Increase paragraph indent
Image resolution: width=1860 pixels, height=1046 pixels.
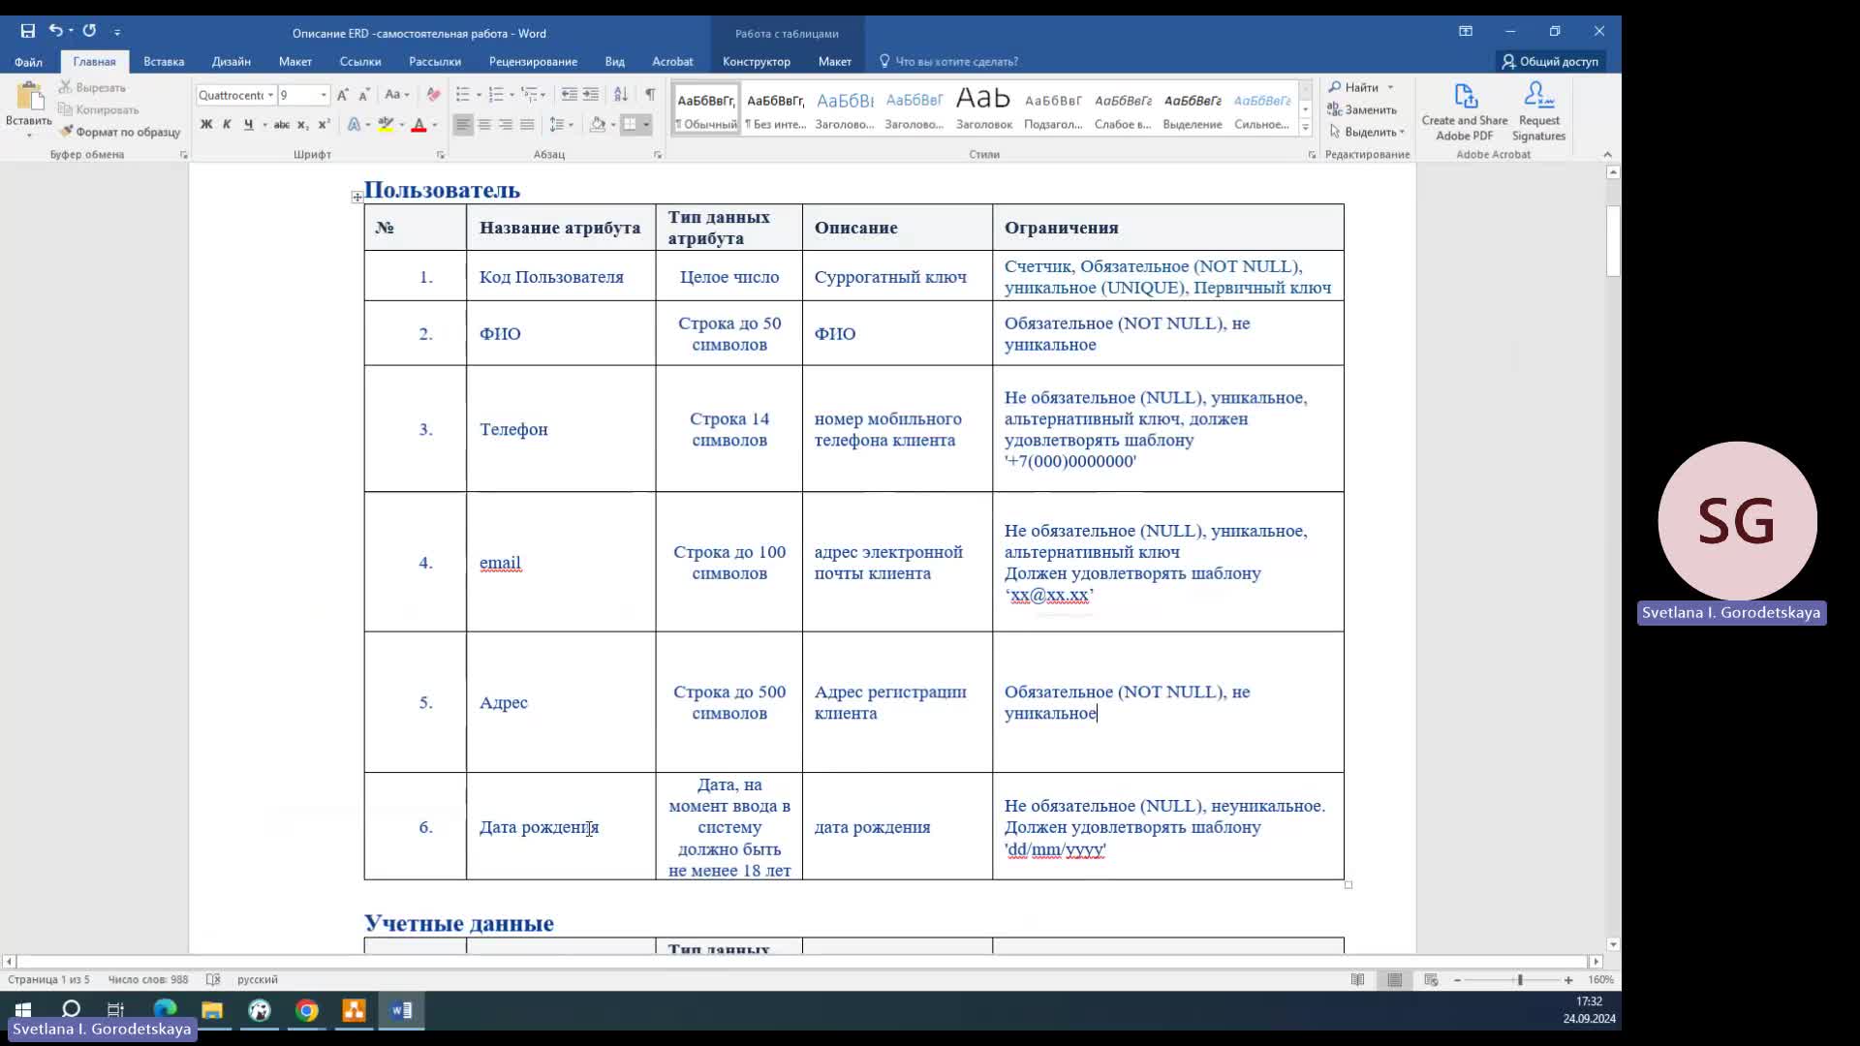(x=591, y=95)
